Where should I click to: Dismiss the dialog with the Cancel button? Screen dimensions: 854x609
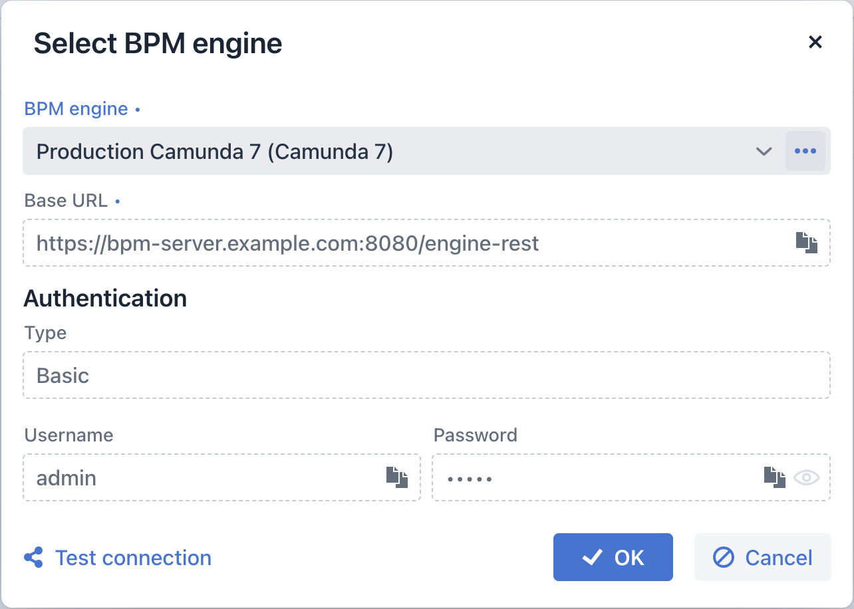(763, 557)
